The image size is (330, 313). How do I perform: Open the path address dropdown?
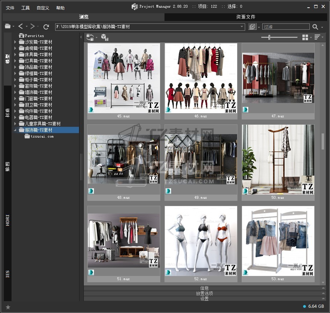tap(242, 27)
